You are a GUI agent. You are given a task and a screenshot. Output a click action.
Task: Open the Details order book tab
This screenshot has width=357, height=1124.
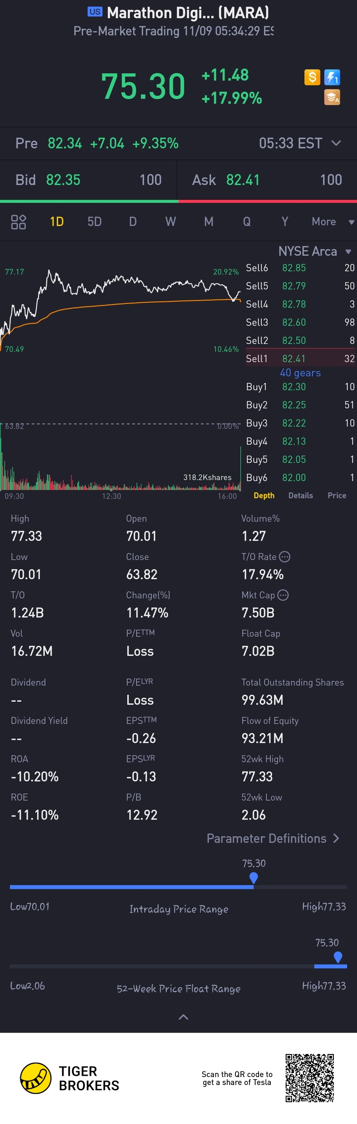(301, 495)
